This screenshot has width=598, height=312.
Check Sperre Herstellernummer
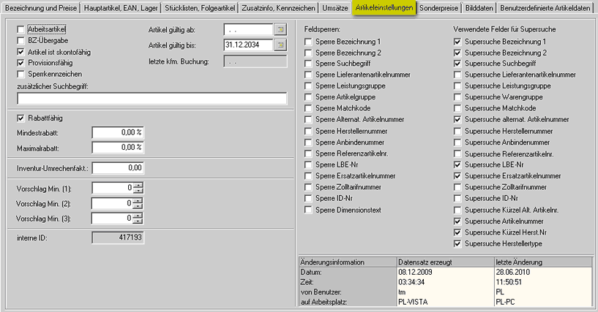[x=308, y=132]
